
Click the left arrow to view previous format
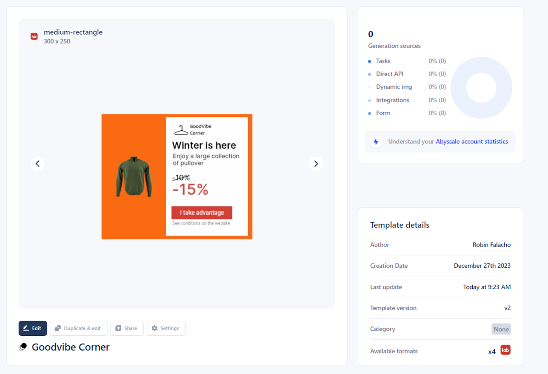point(38,163)
